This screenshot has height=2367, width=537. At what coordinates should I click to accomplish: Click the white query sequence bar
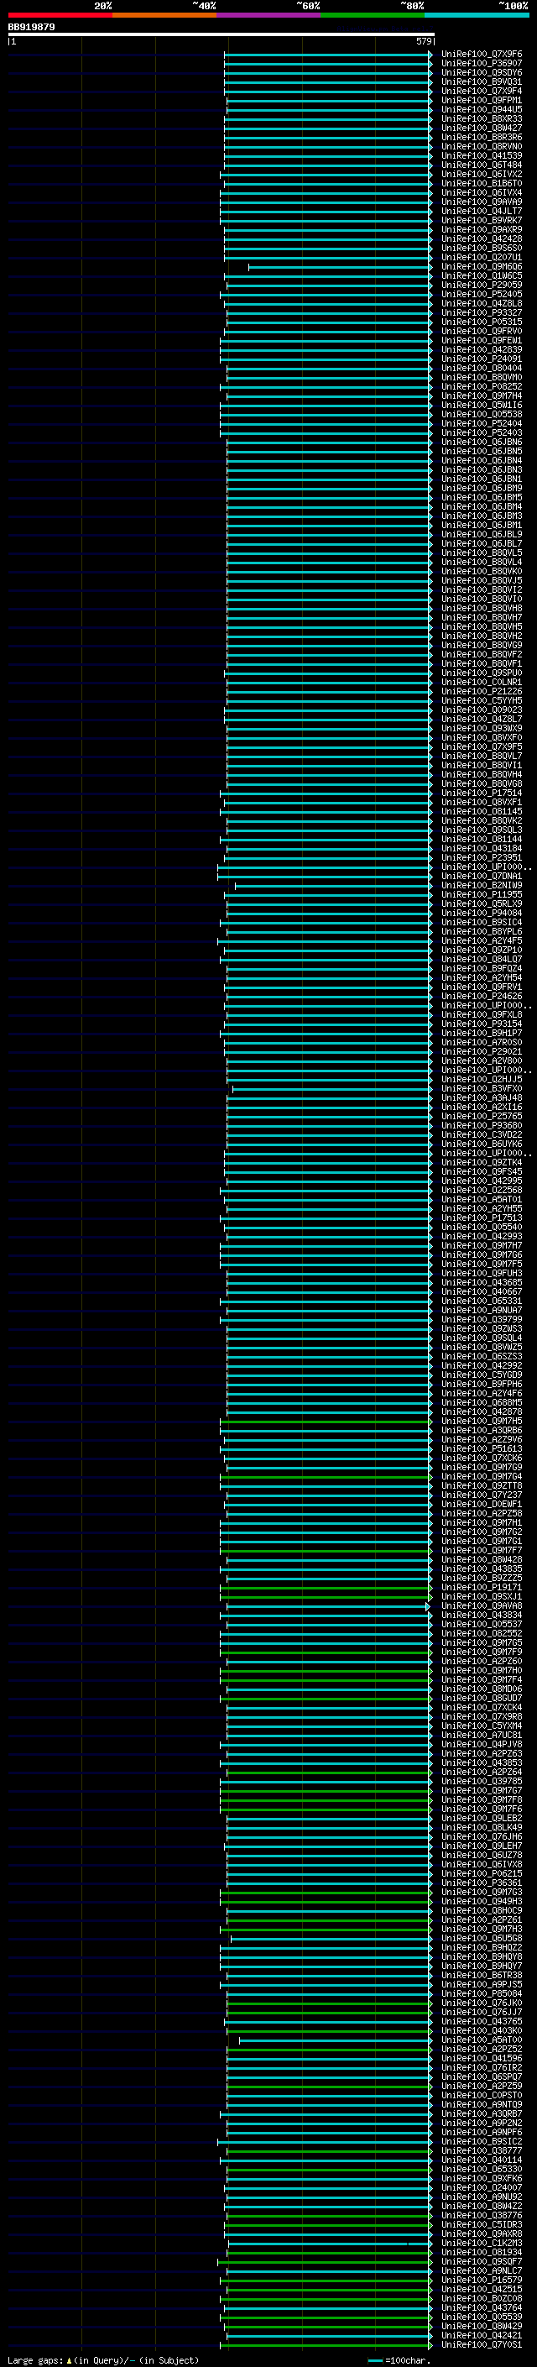tap(222, 34)
